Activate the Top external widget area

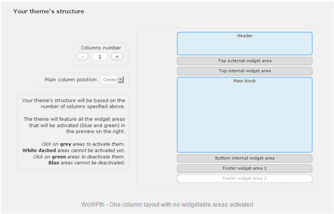(245, 61)
